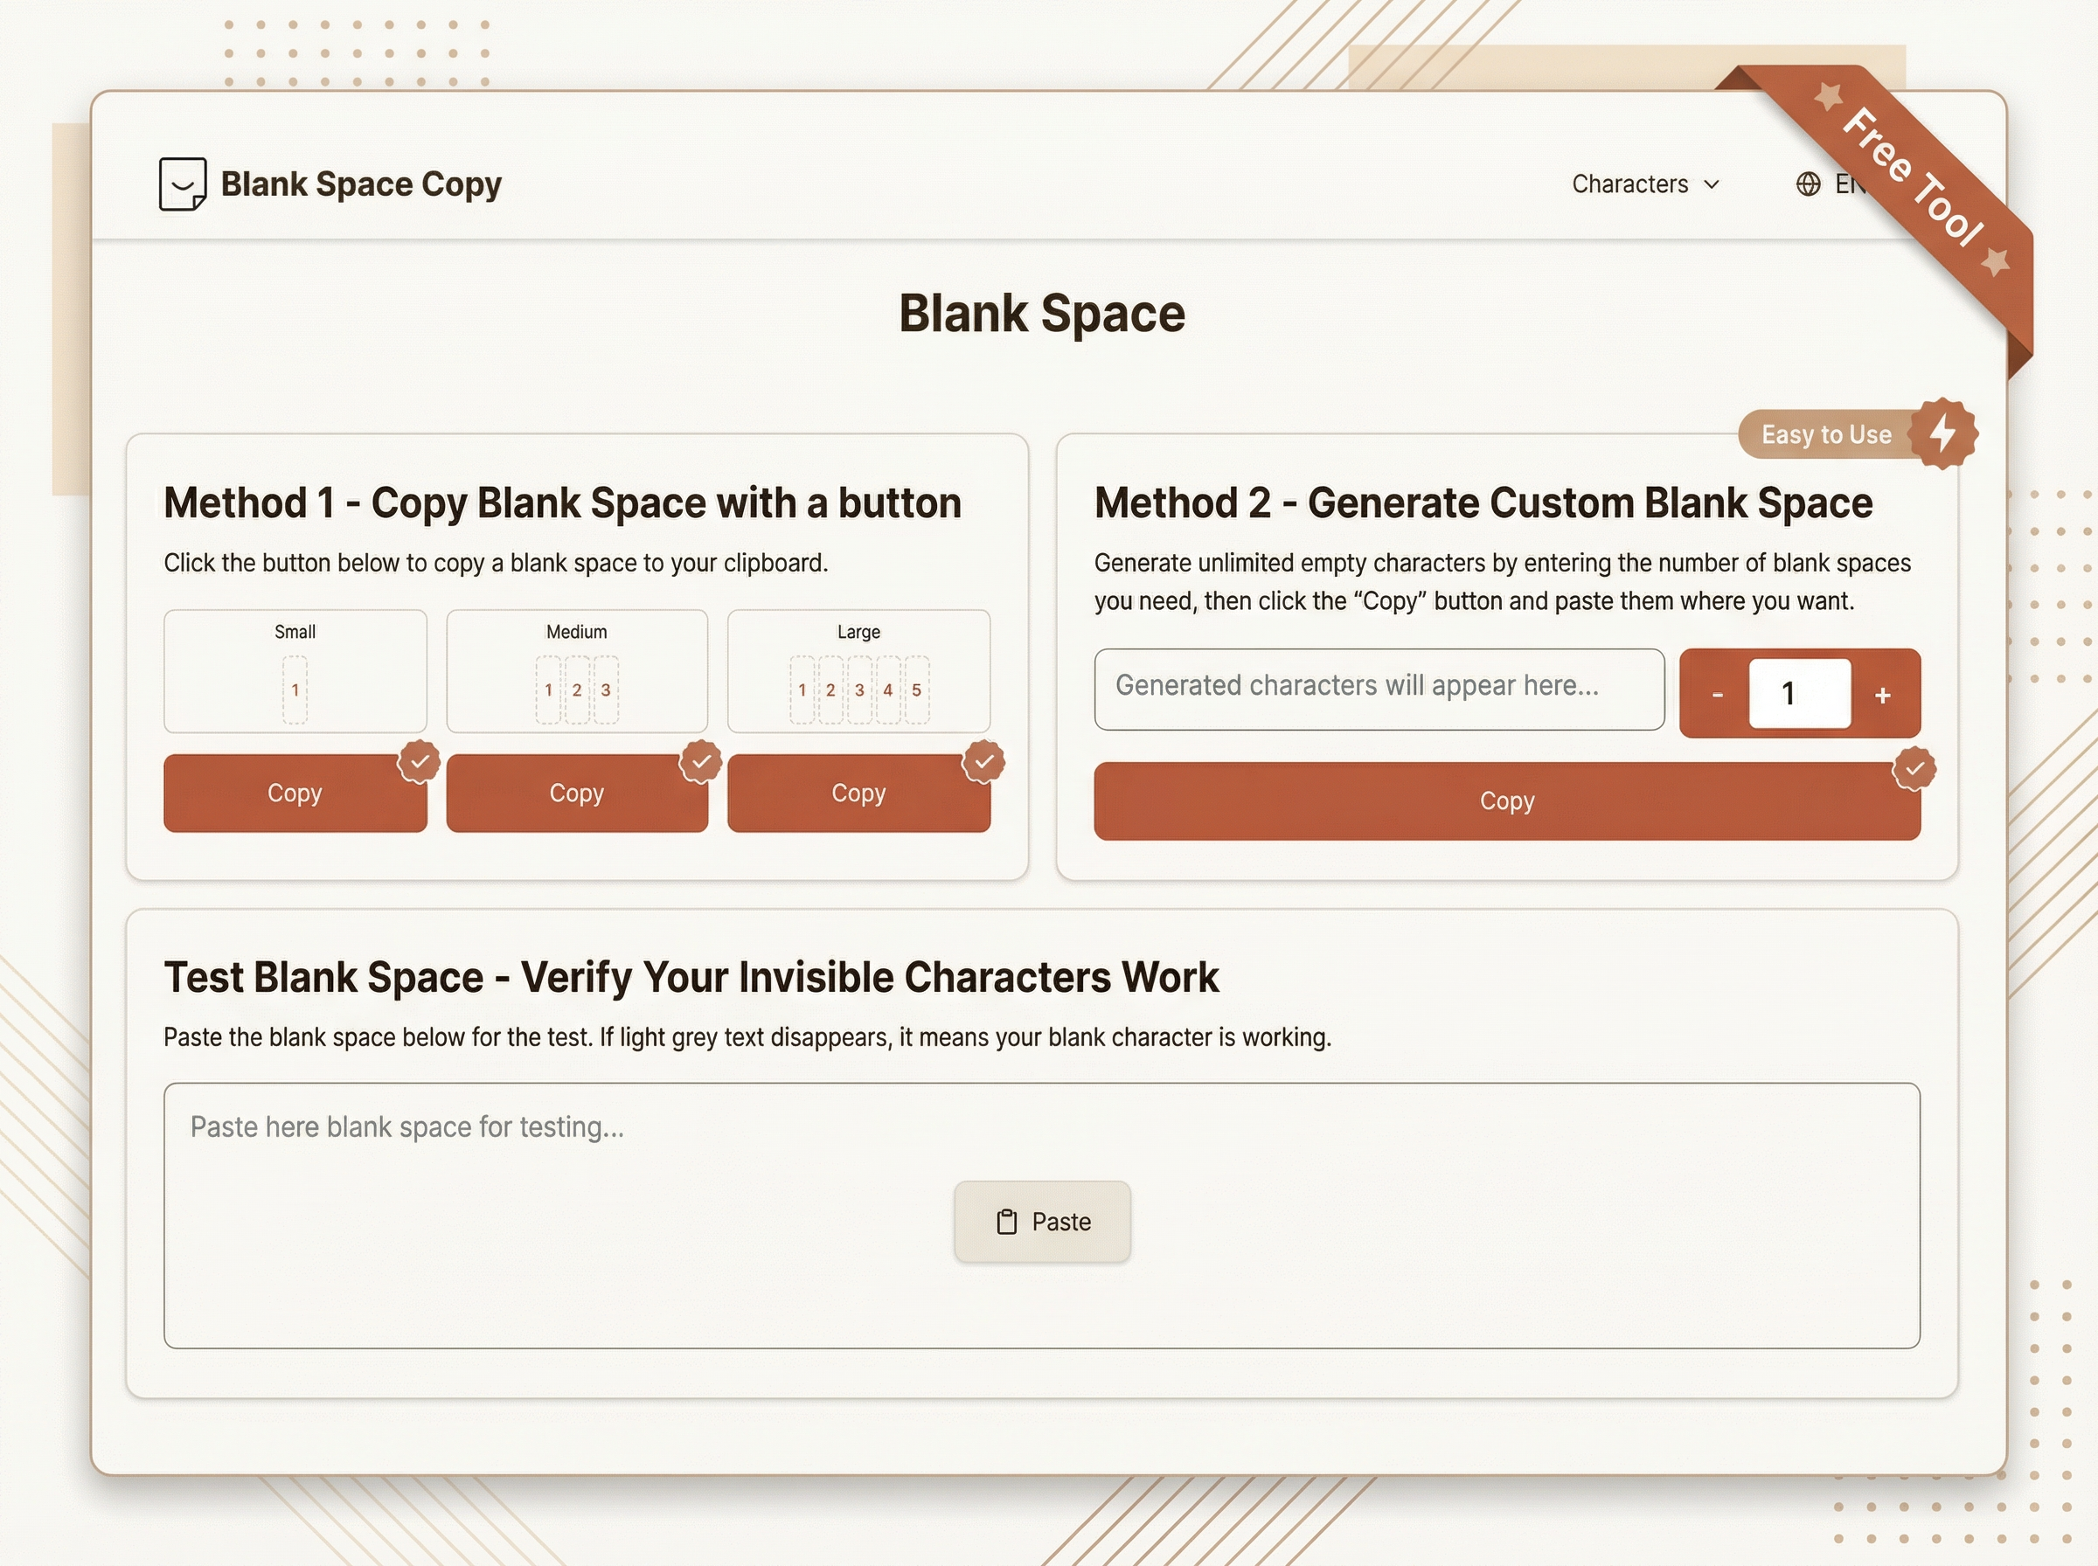Copy a Small blank space
The image size is (2098, 1566).
tap(295, 793)
